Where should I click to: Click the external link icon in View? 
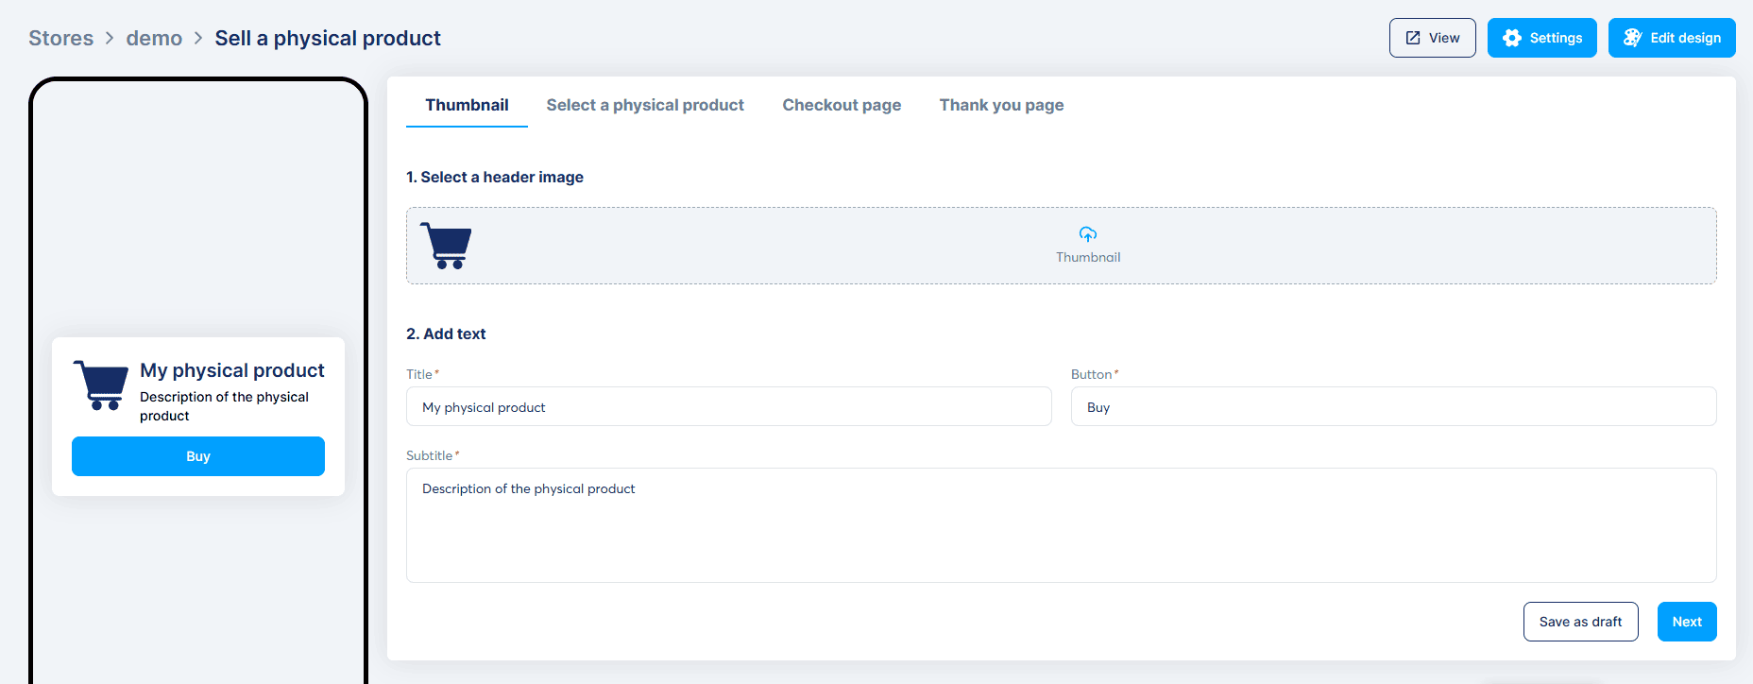point(1413,38)
